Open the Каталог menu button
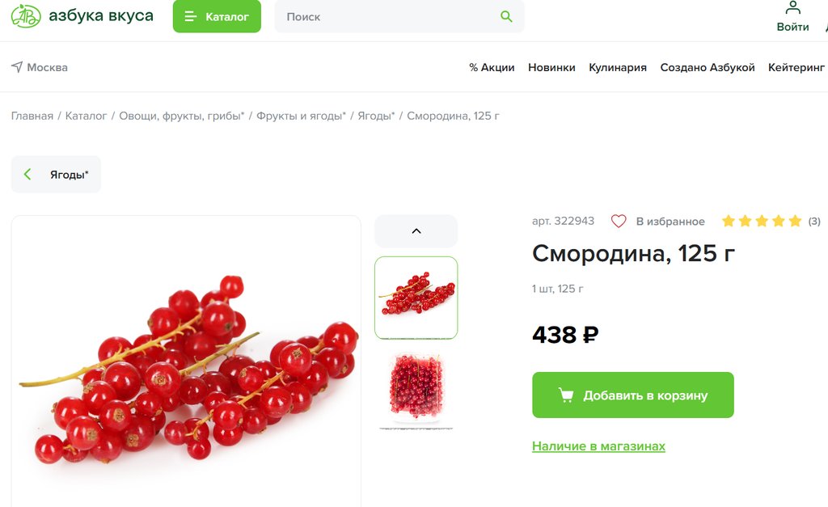The width and height of the screenshot is (828, 507). click(x=217, y=16)
